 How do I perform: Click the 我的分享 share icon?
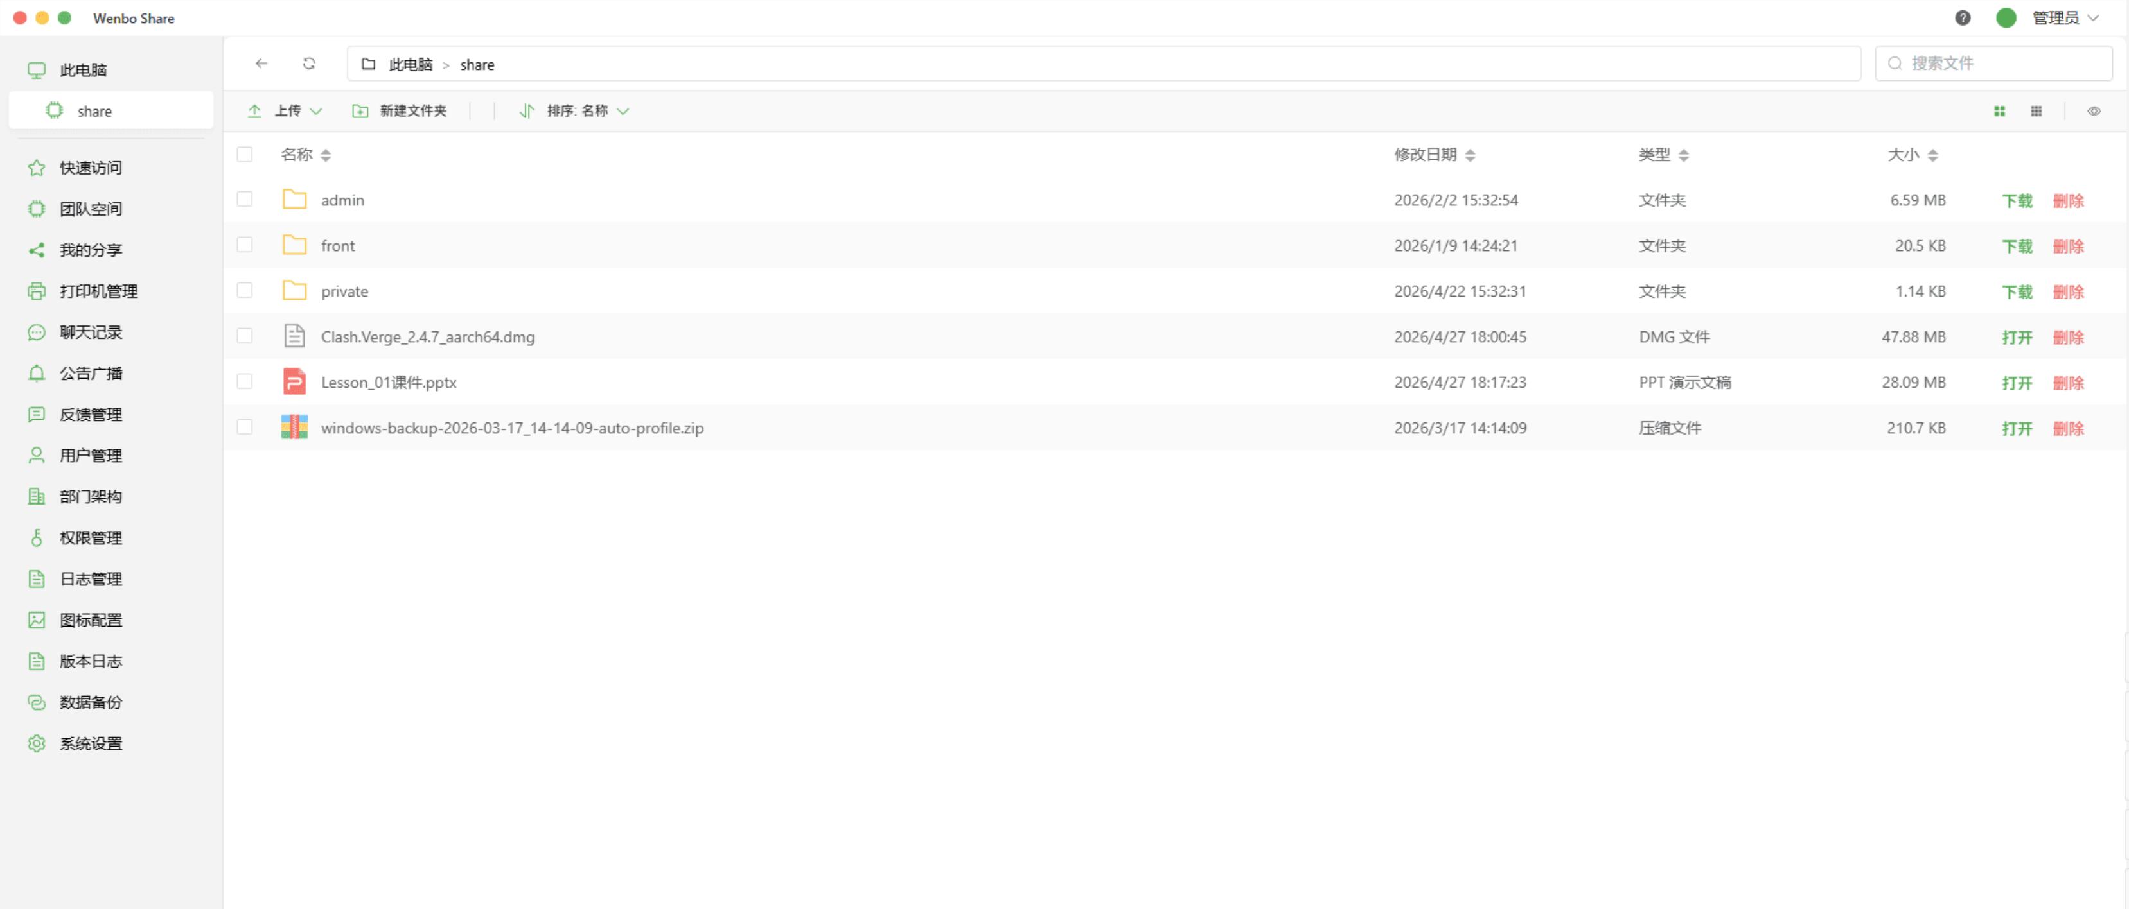pos(37,250)
